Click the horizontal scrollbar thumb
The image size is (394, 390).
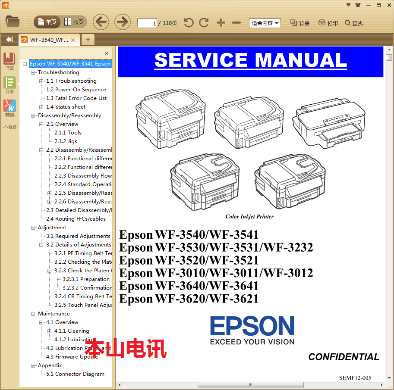(x=251, y=385)
